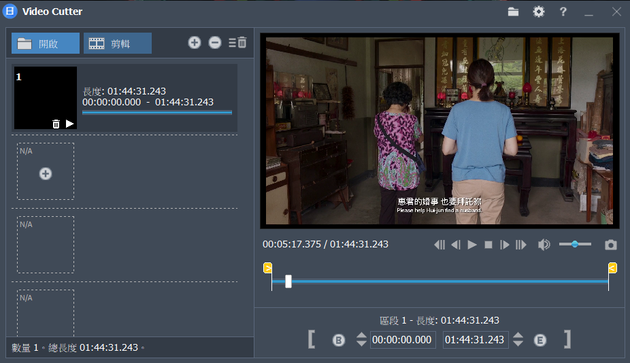
Task: Click the 剪輯 cut button
Action: pos(118,44)
